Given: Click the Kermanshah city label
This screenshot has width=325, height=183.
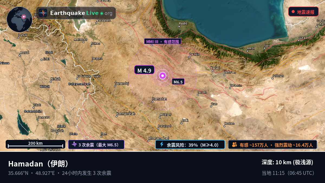Looking at the screenshot, I should click(x=126, y=114).
